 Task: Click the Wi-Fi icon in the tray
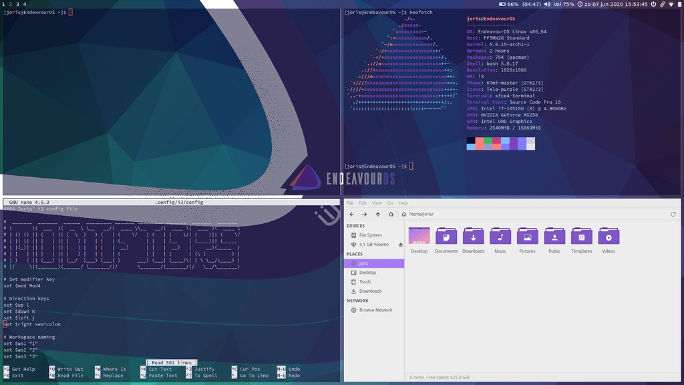670,4
